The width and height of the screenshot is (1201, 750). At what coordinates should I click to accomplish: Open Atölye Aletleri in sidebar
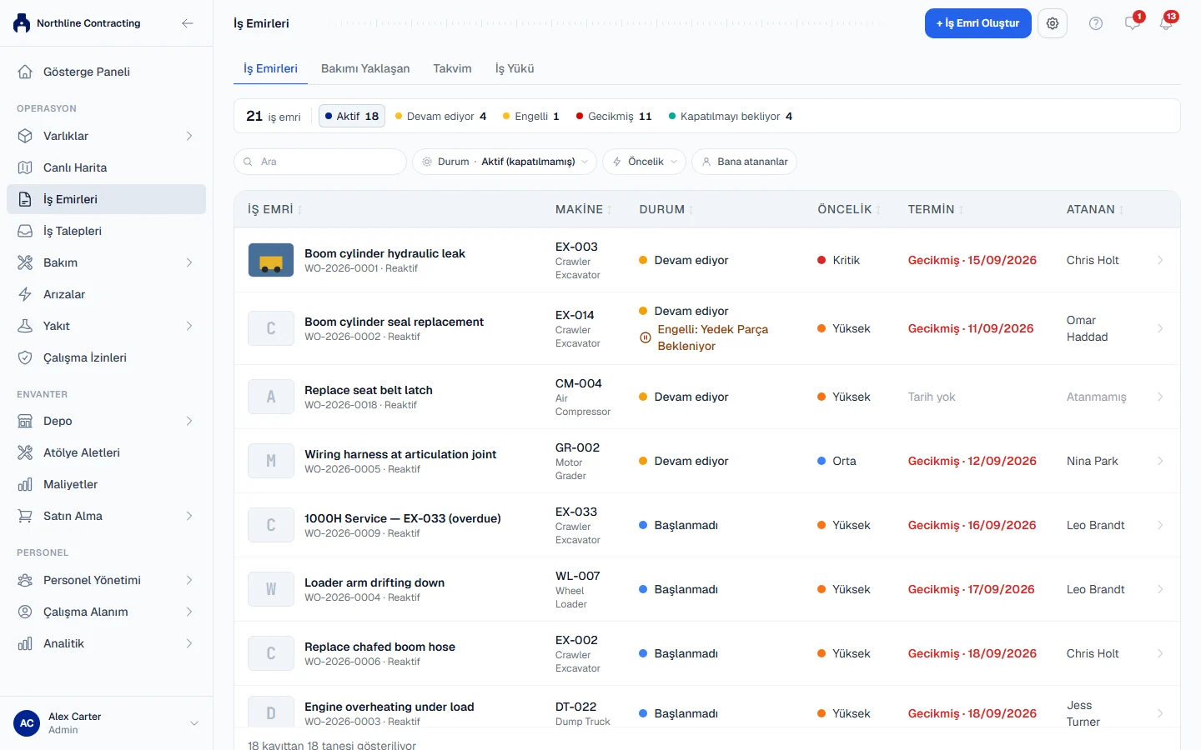pos(106,452)
